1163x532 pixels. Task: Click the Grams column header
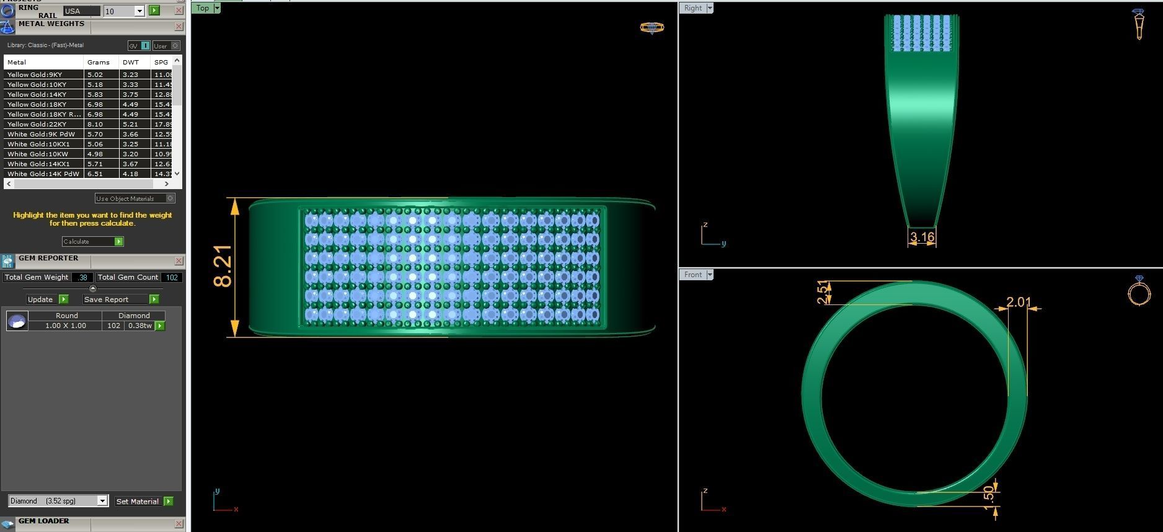[101, 62]
